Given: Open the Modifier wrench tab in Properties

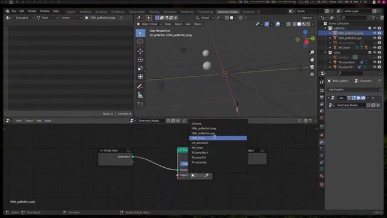Looking at the screenshot, I should pyautogui.click(x=322, y=142).
